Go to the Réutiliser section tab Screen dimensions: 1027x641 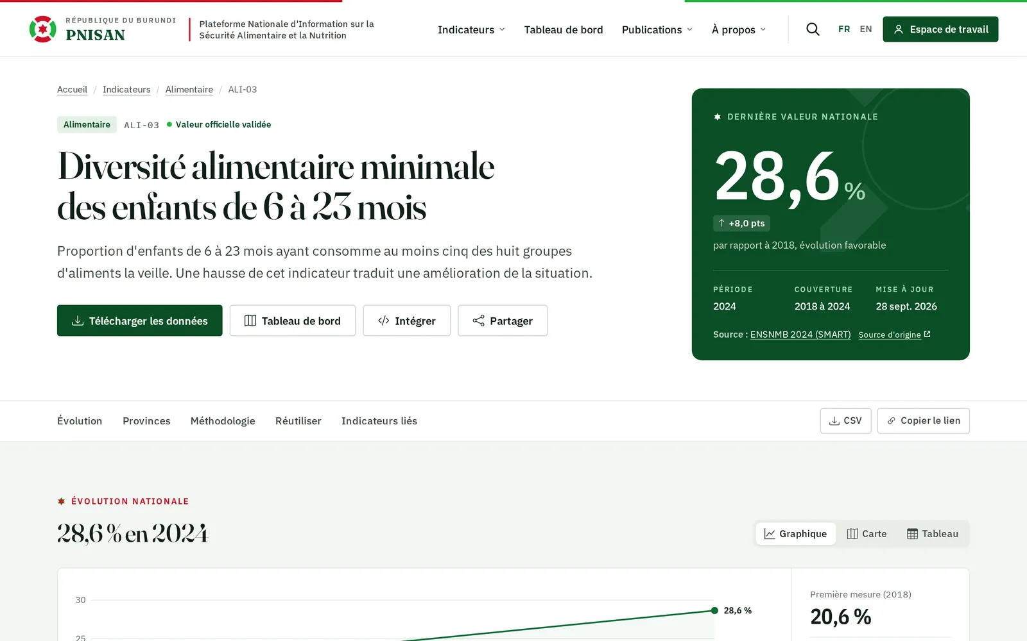tap(298, 421)
